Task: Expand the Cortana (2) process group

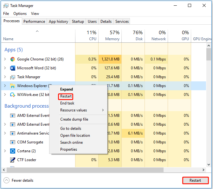Action: pos(5,151)
